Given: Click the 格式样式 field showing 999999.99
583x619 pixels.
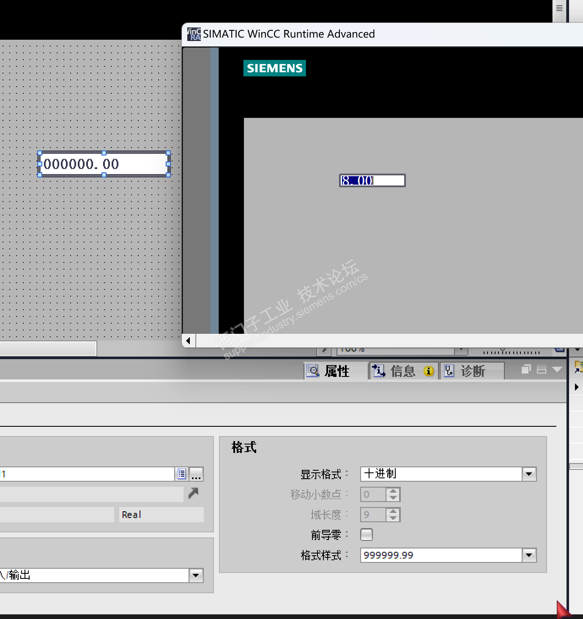Looking at the screenshot, I should point(441,555).
